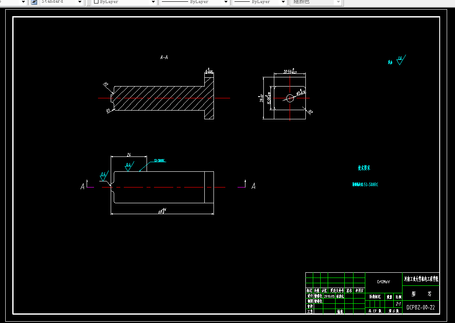
Task: Select the 1.6 surface roughness symbol
Action: coord(401,60)
